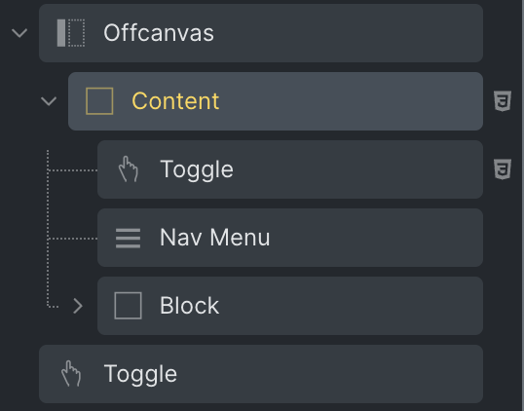Image resolution: width=524 pixels, height=411 pixels.
Task: Select the Block name text
Action: [x=190, y=306]
